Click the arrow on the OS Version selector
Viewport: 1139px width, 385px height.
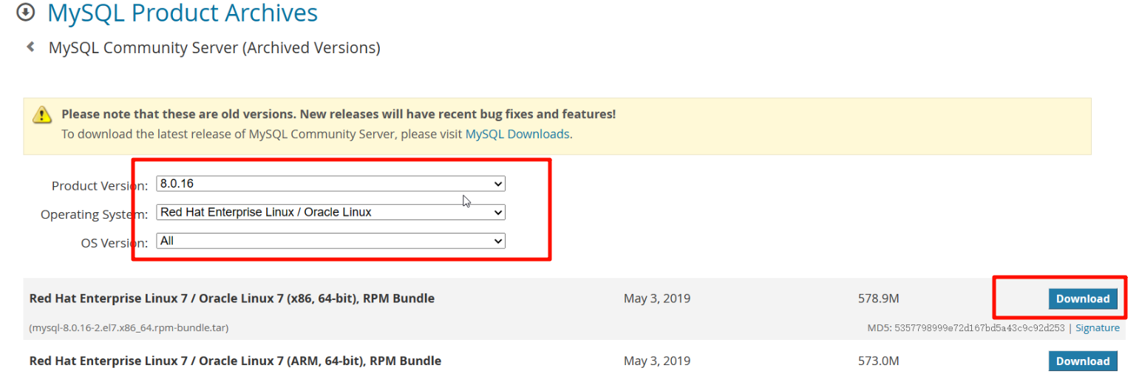[x=499, y=241]
